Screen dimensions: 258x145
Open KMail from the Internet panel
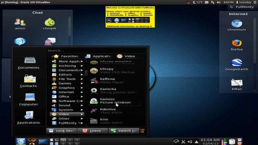tap(237, 85)
